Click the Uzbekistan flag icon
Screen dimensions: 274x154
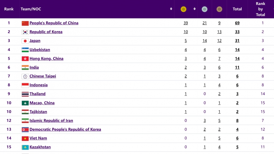click(x=25, y=50)
